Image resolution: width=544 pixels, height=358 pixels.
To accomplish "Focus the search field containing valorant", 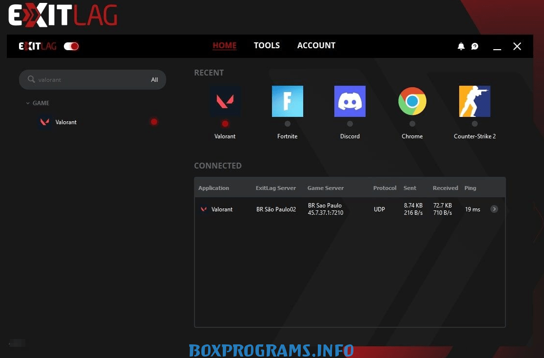I will pyautogui.click(x=92, y=80).
